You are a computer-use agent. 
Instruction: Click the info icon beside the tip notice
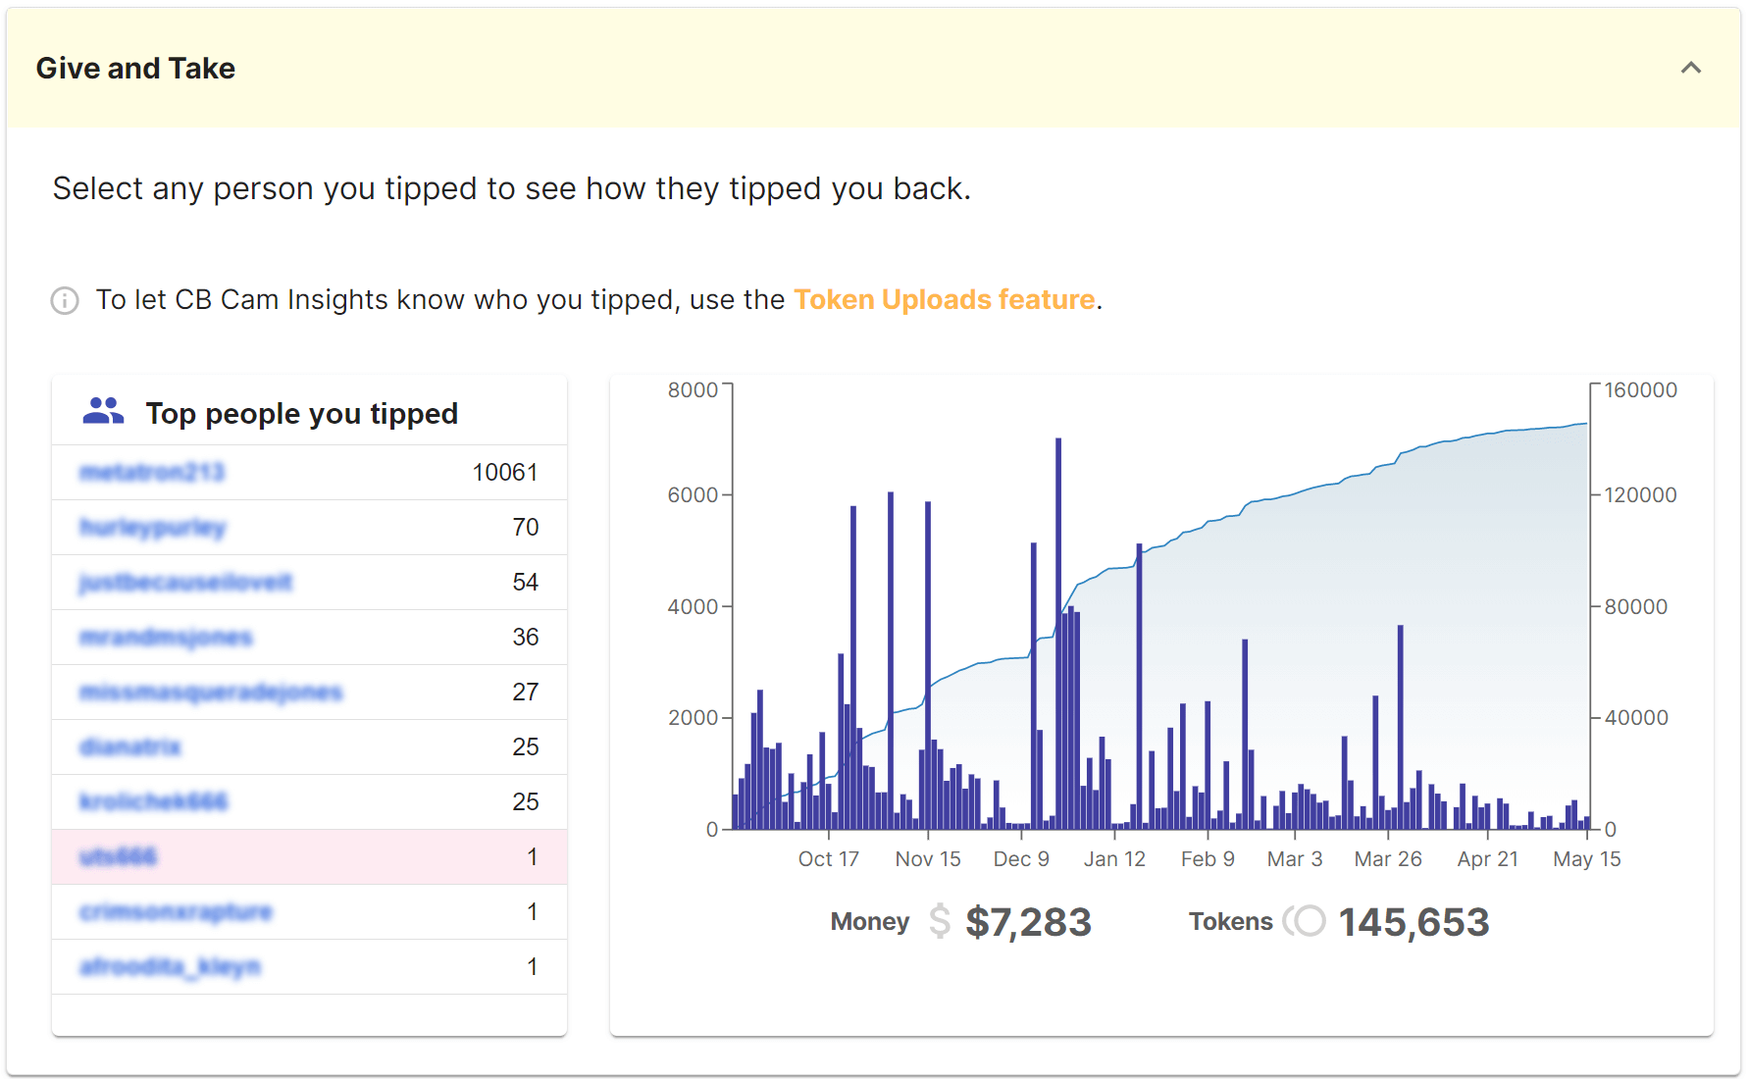pyautogui.click(x=65, y=300)
